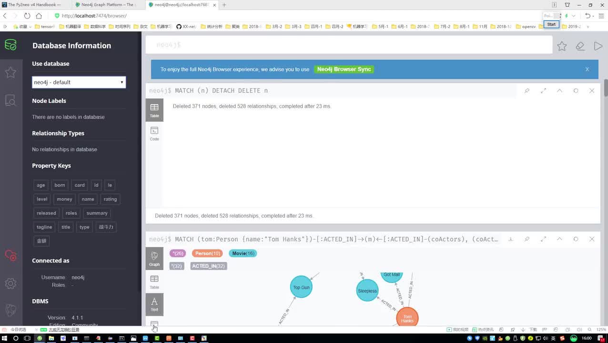Click the Top Gun movie node
The image size is (608, 343).
coord(301,287)
